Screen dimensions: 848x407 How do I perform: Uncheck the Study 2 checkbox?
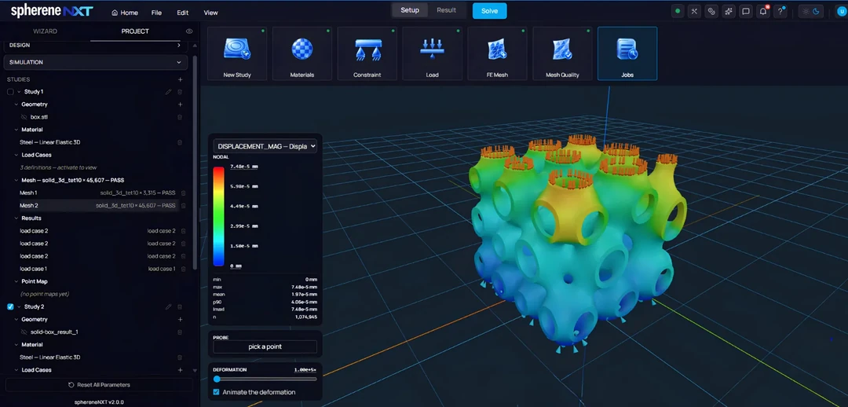click(x=10, y=307)
